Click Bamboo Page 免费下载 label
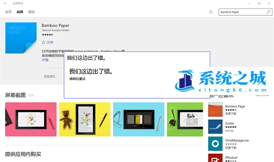274x162 pixels. [230, 113]
